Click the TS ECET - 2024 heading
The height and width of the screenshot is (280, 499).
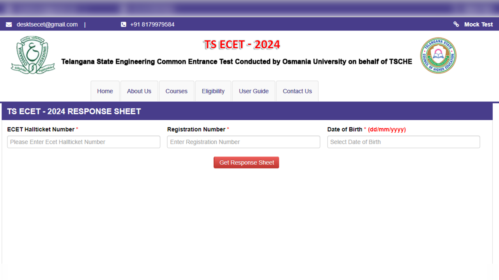tap(242, 44)
